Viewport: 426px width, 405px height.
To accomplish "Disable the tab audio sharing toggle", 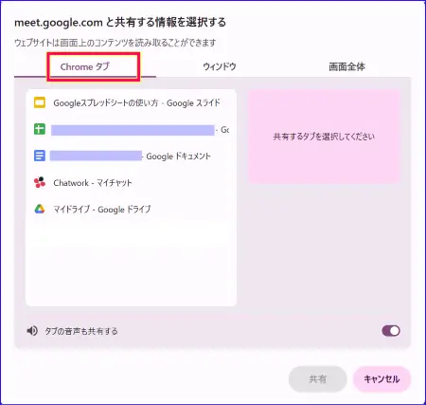I will [391, 331].
